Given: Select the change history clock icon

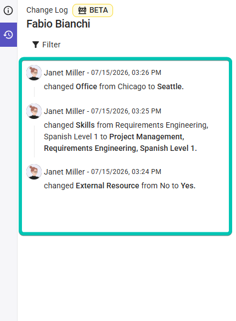Looking at the screenshot, I should 8,35.
